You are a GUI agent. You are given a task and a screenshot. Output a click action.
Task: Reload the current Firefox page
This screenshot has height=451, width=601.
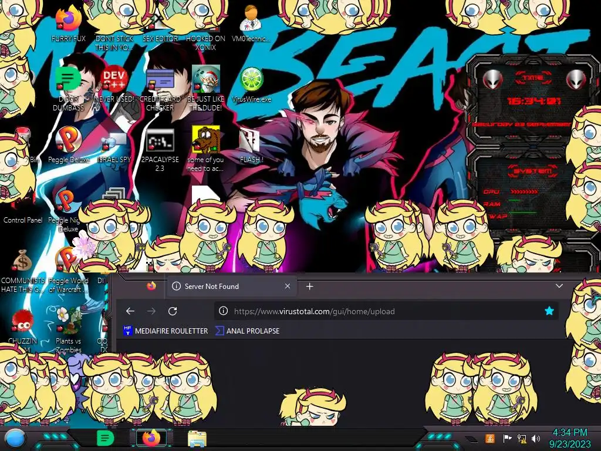173,311
